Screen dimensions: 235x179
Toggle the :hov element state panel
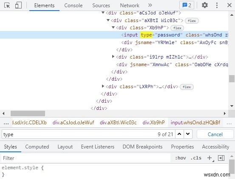click(x=181, y=158)
